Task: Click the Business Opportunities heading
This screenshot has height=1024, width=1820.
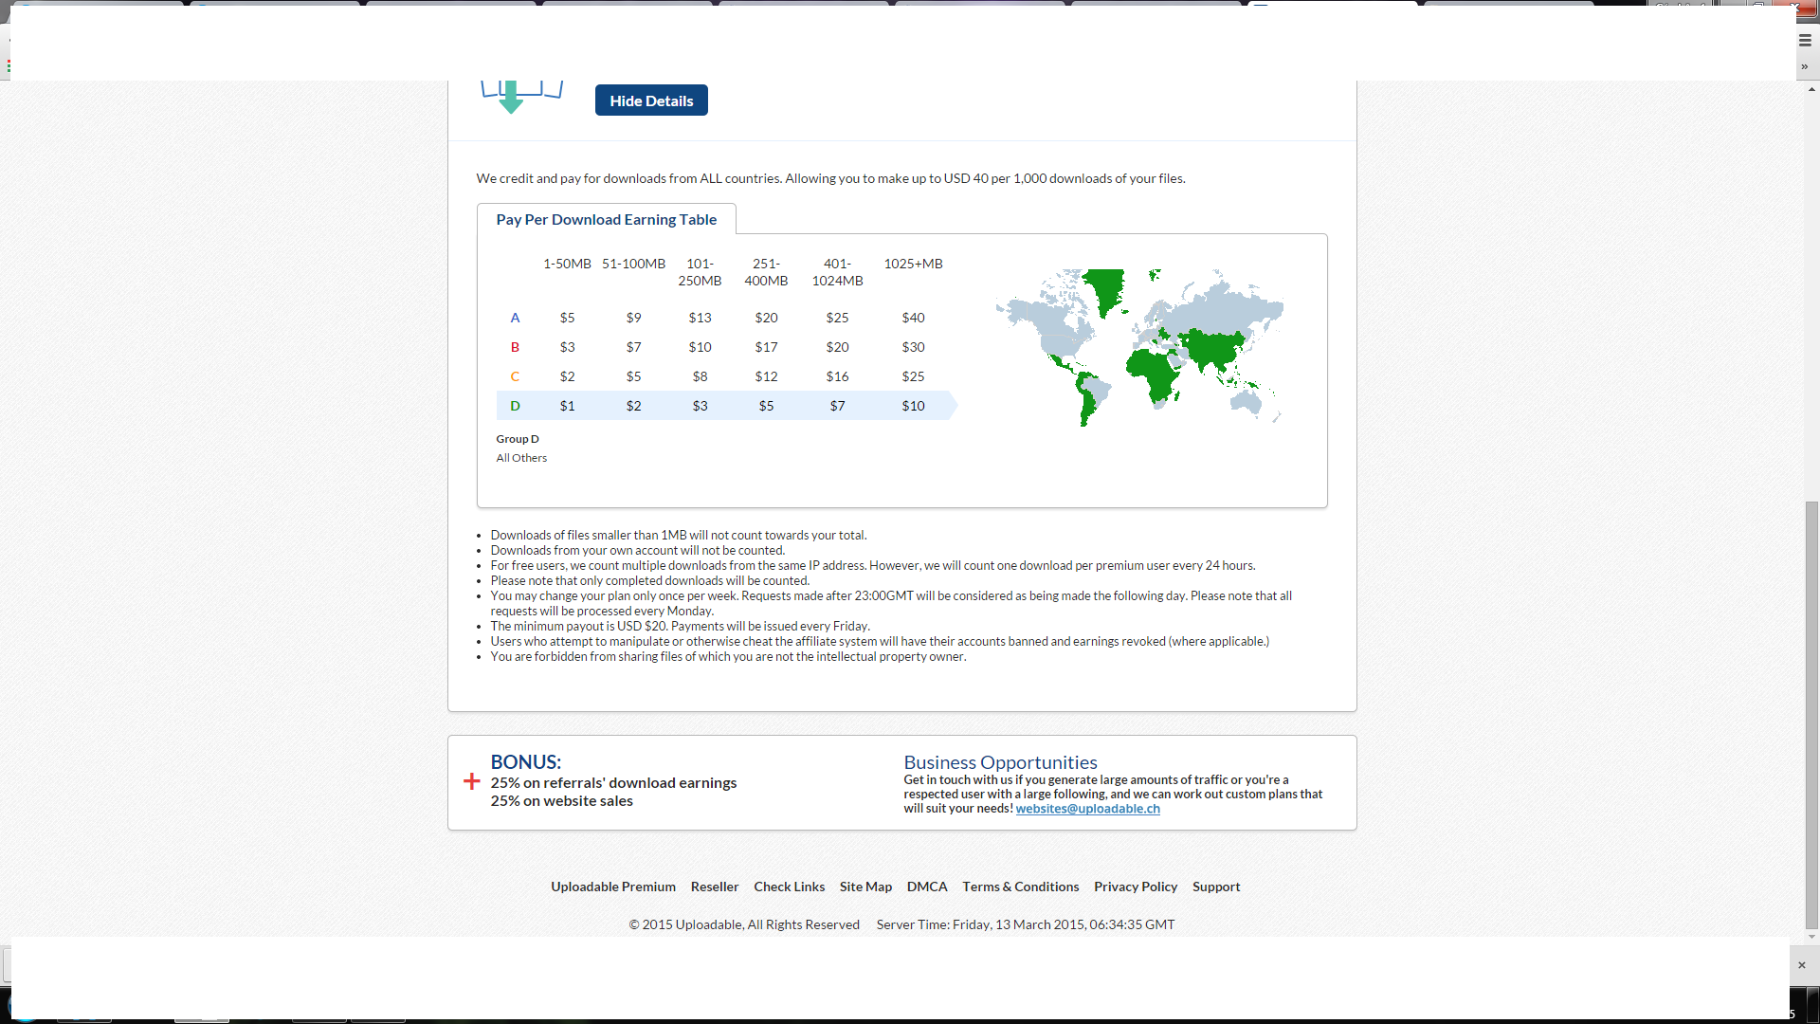Action: pyautogui.click(x=1000, y=762)
